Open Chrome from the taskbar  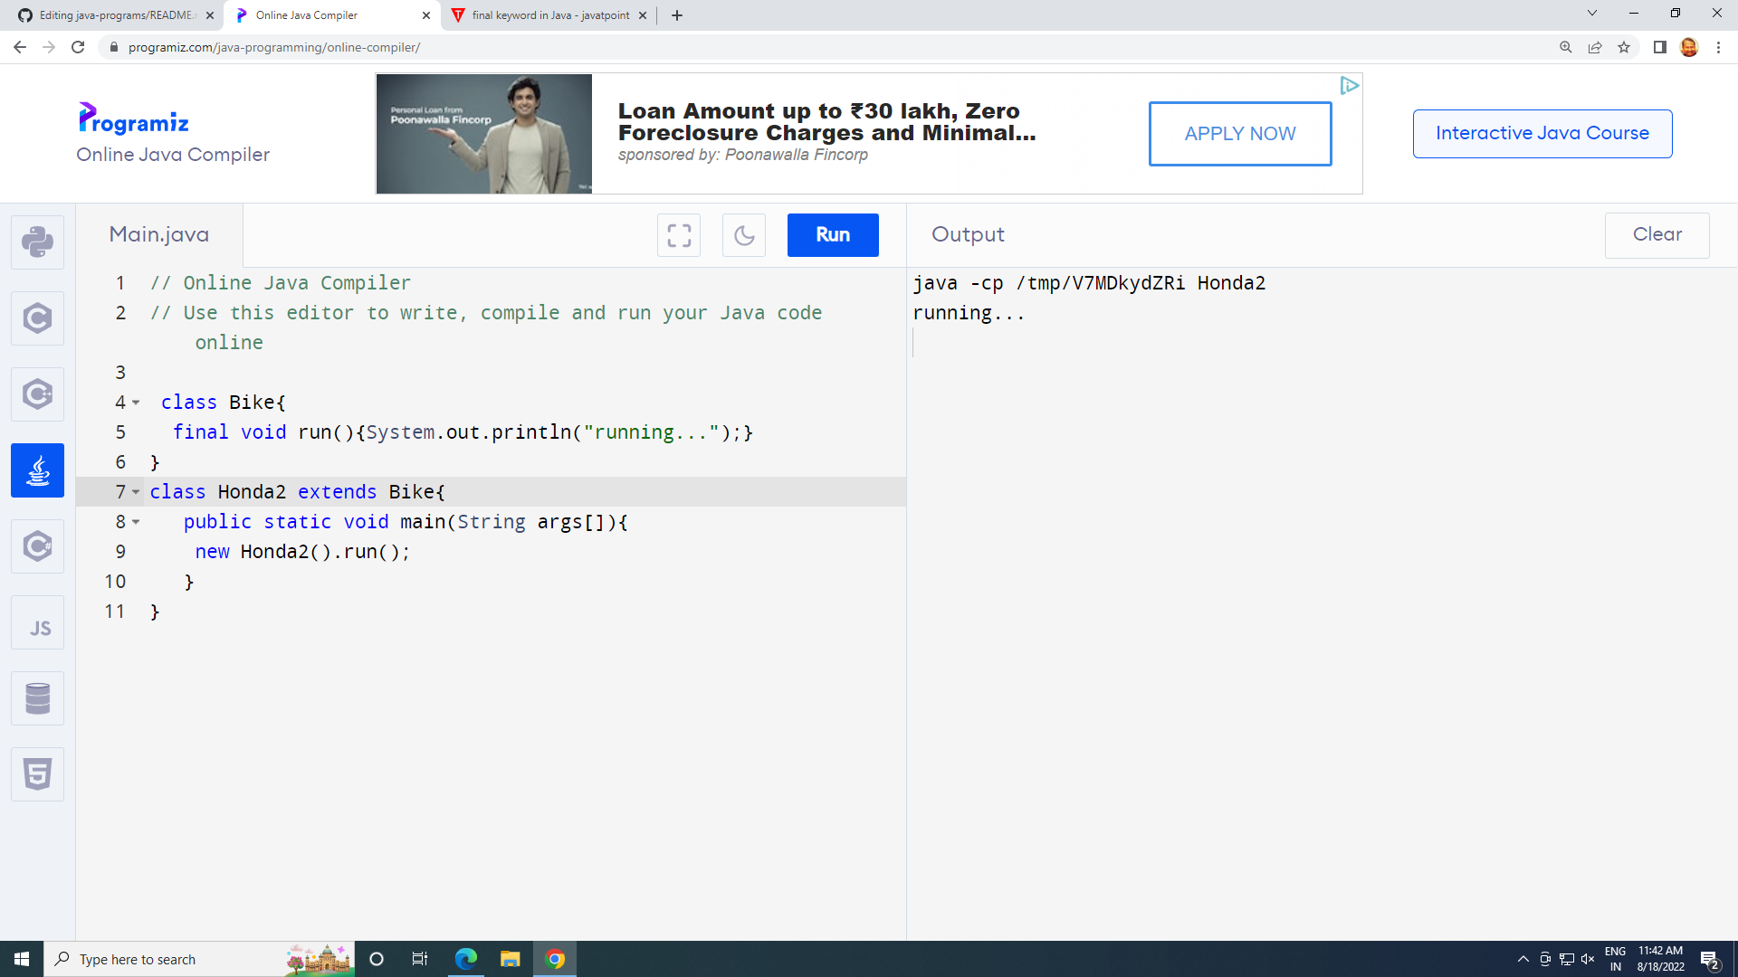pyautogui.click(x=555, y=959)
